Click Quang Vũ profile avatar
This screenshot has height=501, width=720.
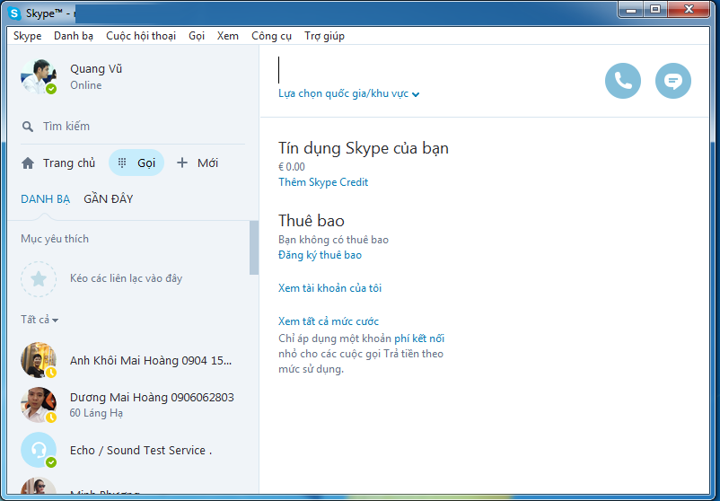coord(39,77)
